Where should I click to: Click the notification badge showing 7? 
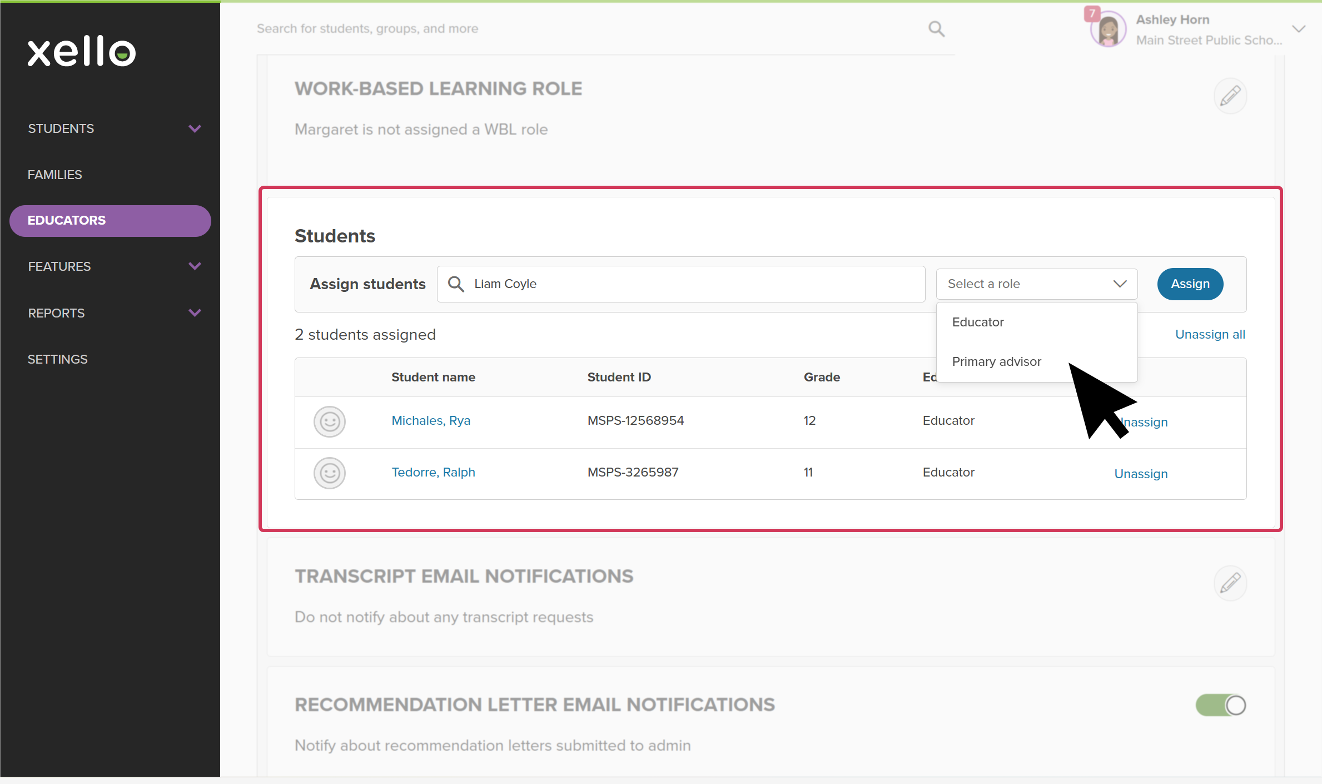[1092, 13]
